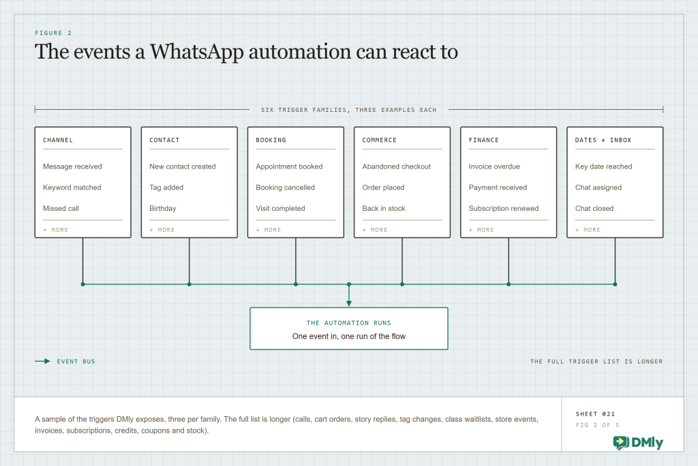Select 'Chat closed' trigger
Viewport: 698px width, 466px height.
(x=594, y=209)
